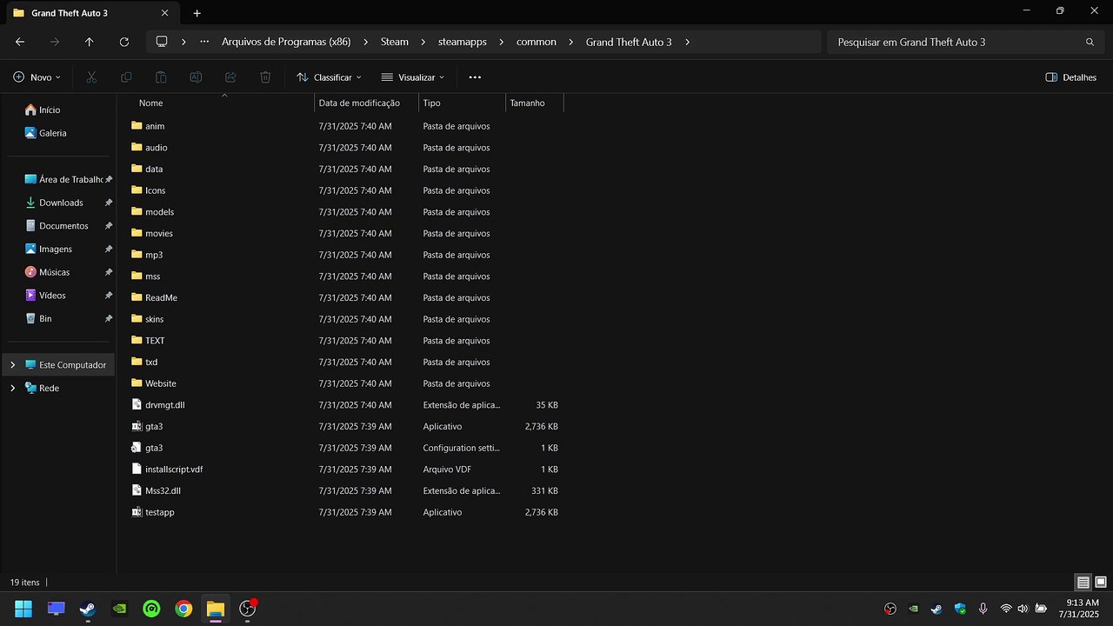This screenshot has width=1113, height=626.
Task: Open Início in the sidebar
Action: pos(50,110)
